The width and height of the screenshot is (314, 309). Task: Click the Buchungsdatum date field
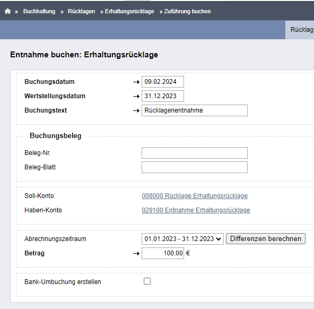coord(163,82)
